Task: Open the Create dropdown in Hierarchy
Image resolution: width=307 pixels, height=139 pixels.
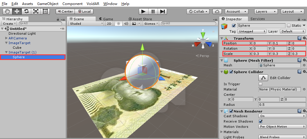Action: pyautogui.click(x=9, y=24)
